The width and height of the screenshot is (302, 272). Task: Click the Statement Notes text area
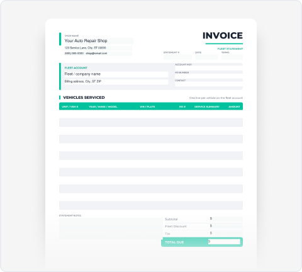click(x=111, y=229)
